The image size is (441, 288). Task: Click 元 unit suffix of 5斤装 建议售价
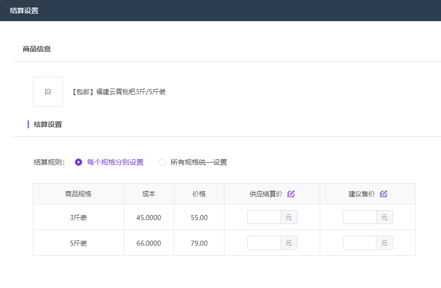pyautogui.click(x=385, y=243)
